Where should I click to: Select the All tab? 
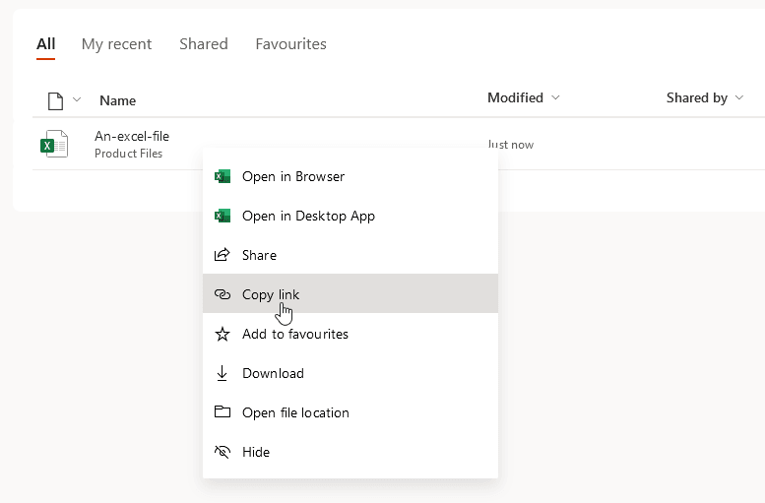tap(45, 44)
